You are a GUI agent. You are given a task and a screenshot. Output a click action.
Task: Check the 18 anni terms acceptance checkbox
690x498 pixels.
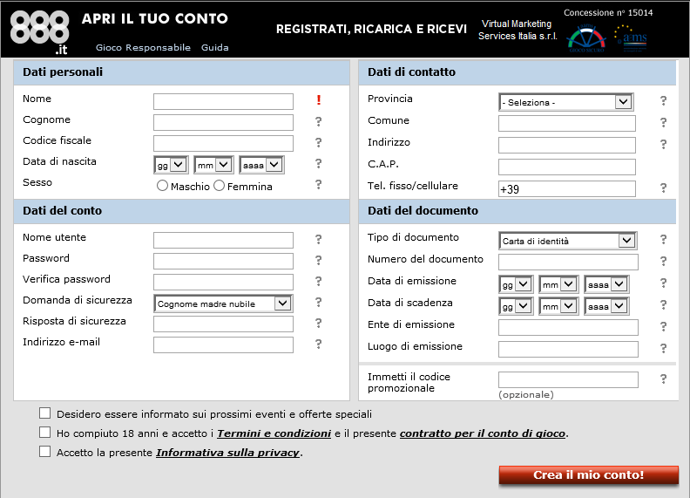pos(45,432)
